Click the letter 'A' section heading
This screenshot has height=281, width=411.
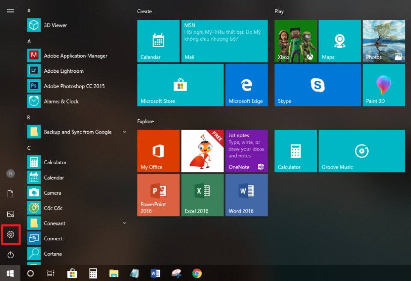(29, 41)
